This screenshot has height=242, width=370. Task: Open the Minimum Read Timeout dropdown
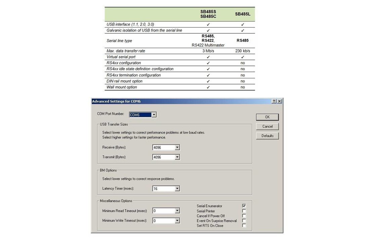click(x=177, y=211)
